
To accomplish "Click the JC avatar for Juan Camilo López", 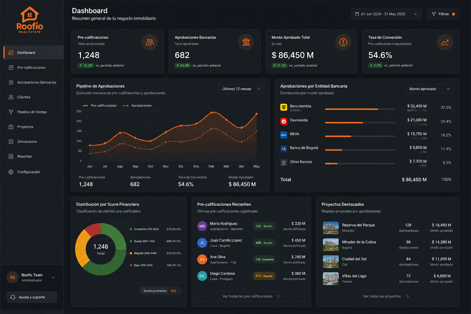I will pos(202,243).
